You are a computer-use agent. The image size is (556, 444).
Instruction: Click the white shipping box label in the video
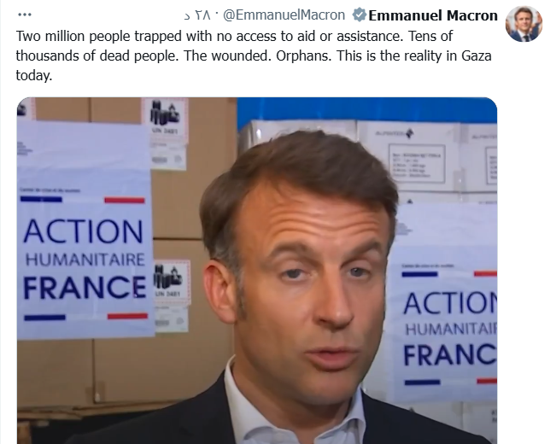click(x=418, y=163)
